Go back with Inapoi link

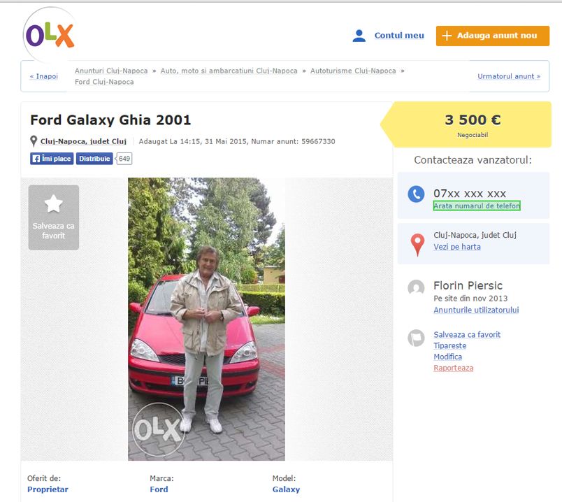(x=43, y=76)
